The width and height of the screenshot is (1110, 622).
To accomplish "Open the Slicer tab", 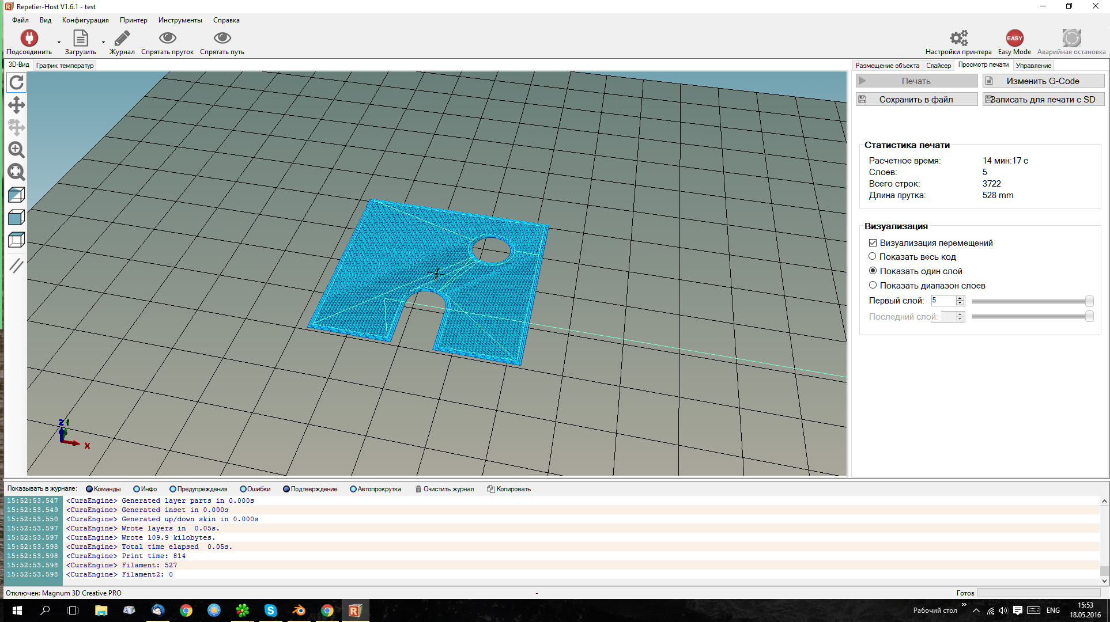I will [x=938, y=66].
